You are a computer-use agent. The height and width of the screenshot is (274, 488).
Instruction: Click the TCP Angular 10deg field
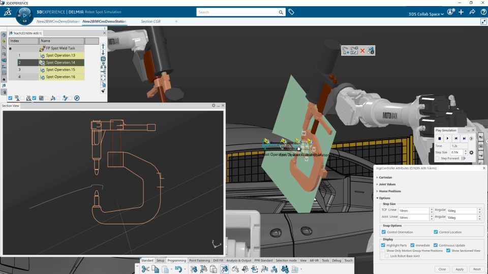pos(462,211)
